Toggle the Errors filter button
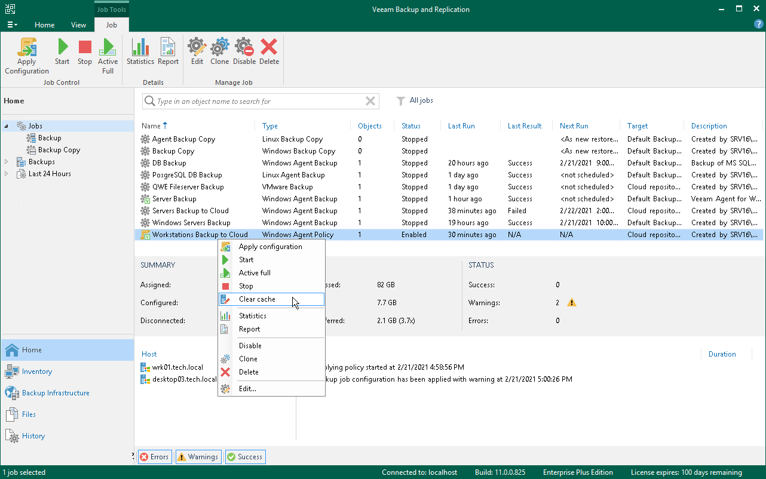 pyautogui.click(x=154, y=457)
